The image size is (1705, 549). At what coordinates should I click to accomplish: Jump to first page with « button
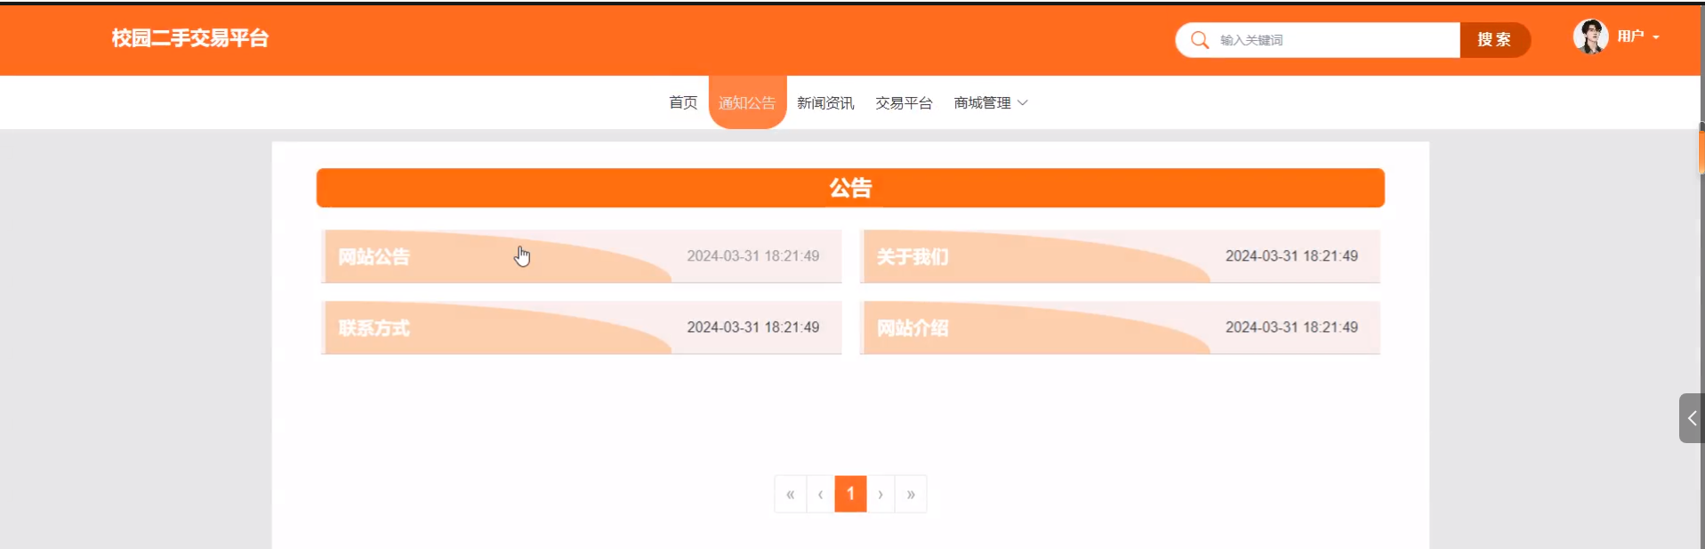(791, 494)
